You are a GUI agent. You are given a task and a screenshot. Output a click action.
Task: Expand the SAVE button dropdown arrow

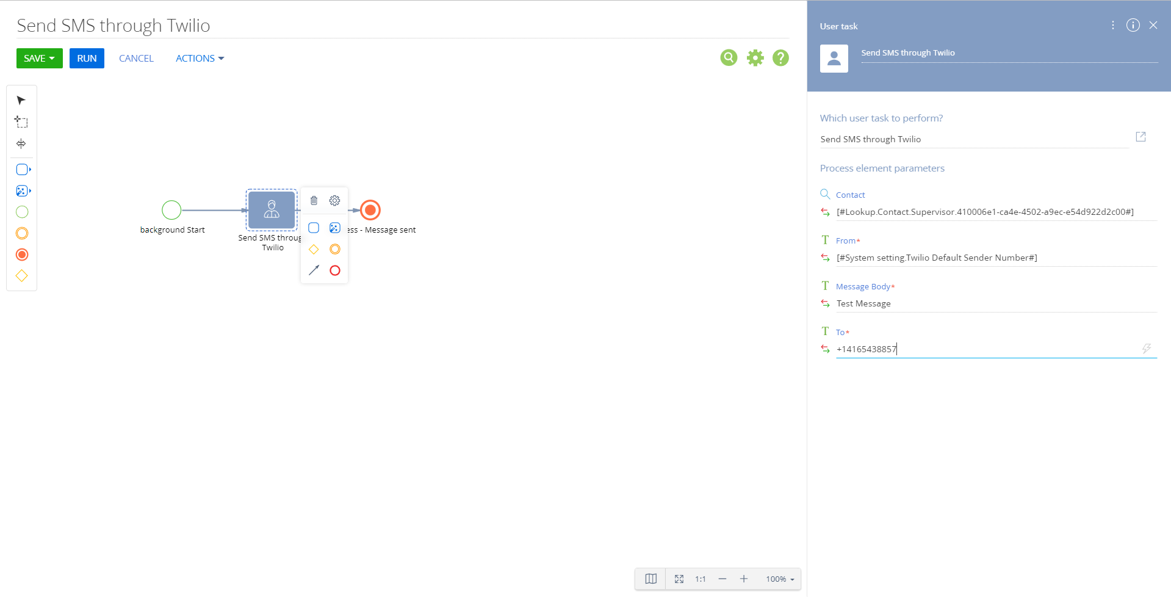coord(52,58)
